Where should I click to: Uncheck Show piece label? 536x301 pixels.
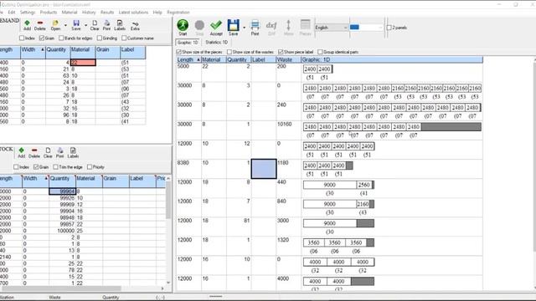tap(281, 52)
